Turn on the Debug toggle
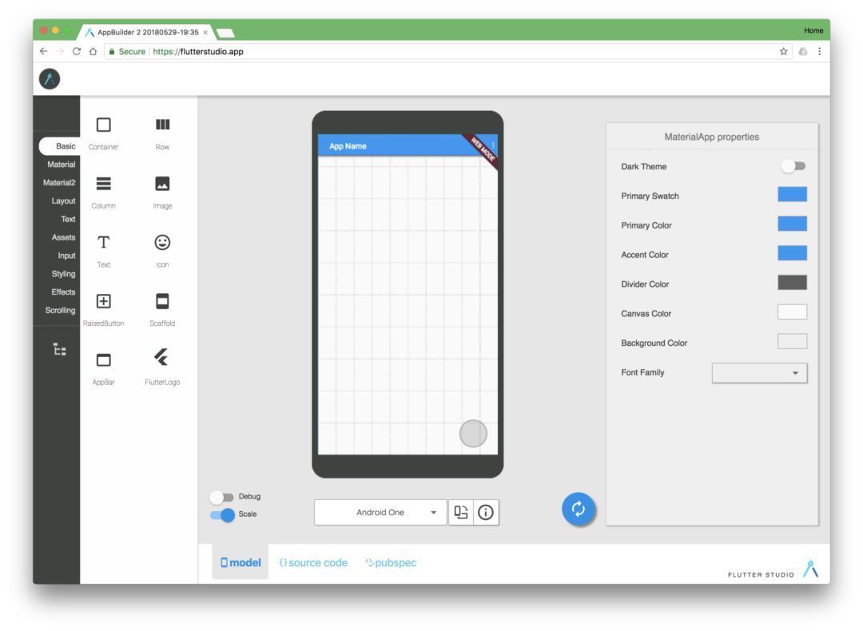863x631 pixels. [x=221, y=497]
